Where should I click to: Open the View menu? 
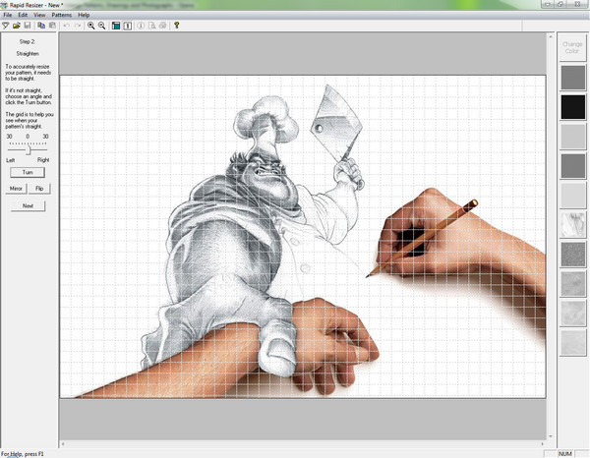pos(39,15)
